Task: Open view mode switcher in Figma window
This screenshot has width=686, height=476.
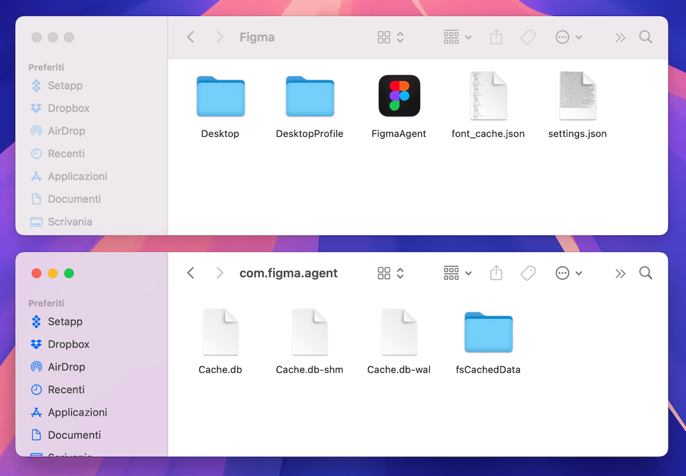Action: (x=390, y=38)
